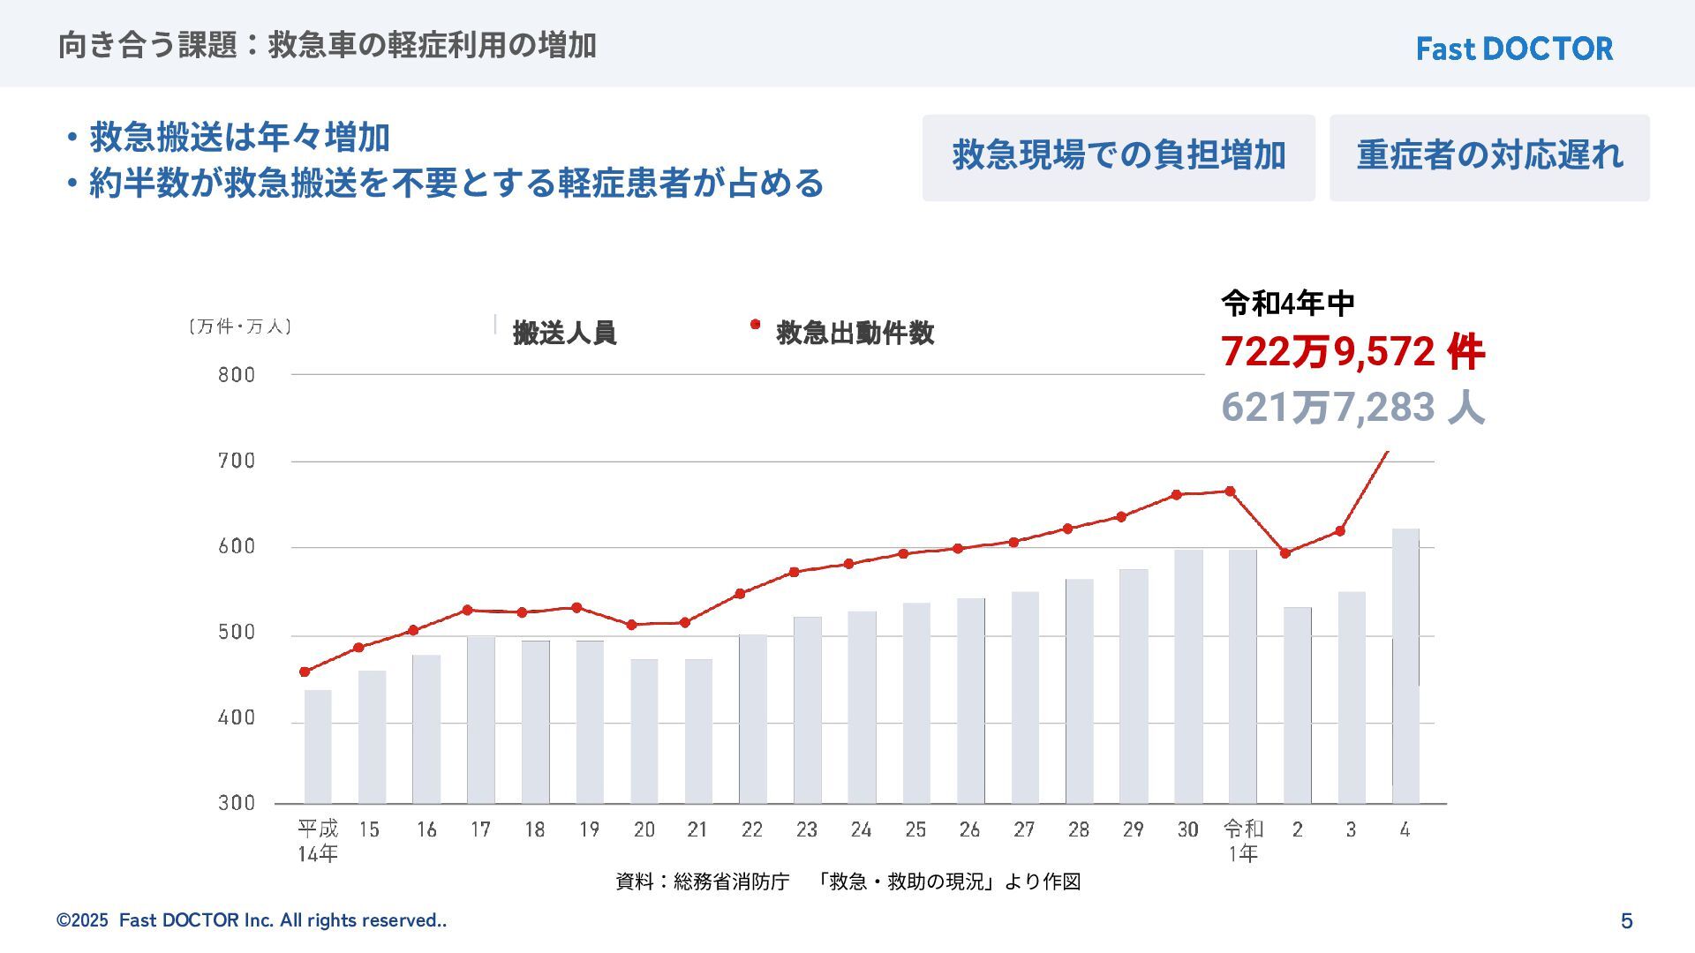Image resolution: width=1695 pixels, height=953 pixels.
Task: Click the page number 5
Action: 1626,921
